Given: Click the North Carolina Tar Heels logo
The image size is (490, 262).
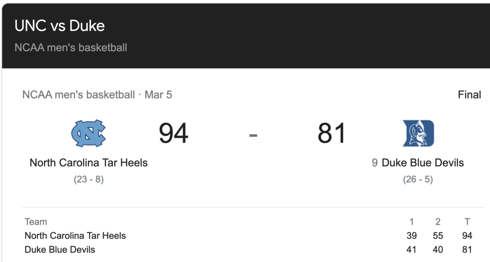Looking at the screenshot, I should click(x=89, y=133).
